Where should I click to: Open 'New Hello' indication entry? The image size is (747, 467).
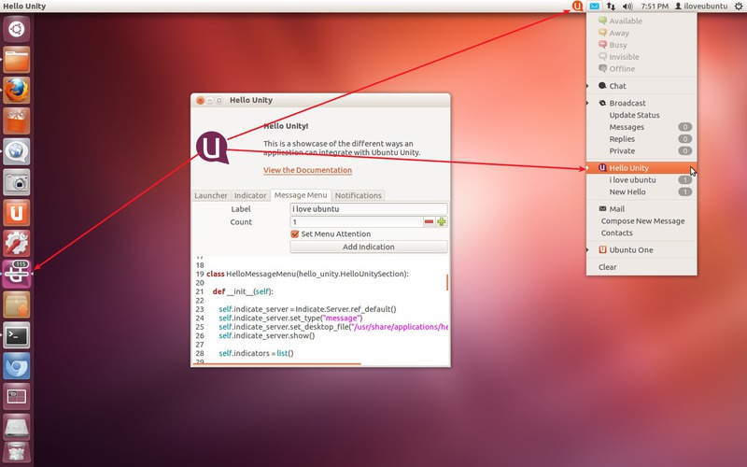(x=641, y=191)
